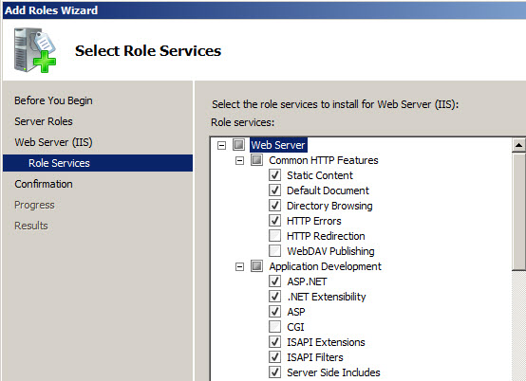Uncheck Static Content checkbox
This screenshot has height=381, width=526.
(x=274, y=175)
